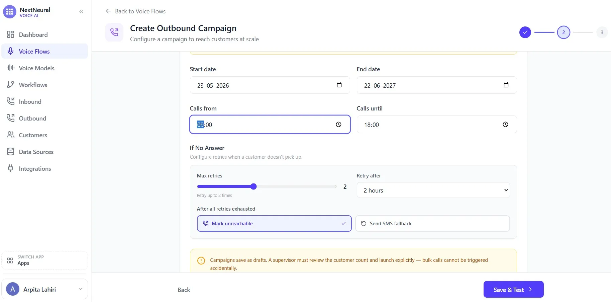
Task: Click the 'If No Answer' heading
Action: [x=207, y=148]
